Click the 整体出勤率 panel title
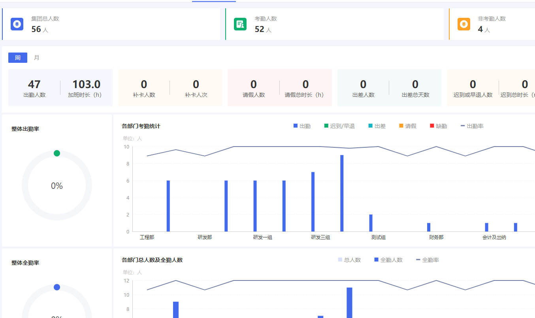Viewport: 535px width, 318px height. 25,129
